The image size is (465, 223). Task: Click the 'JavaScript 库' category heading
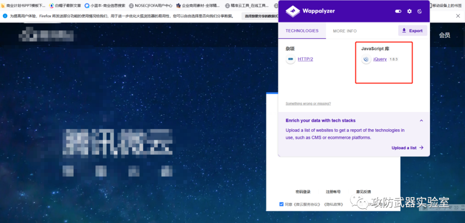pos(375,49)
